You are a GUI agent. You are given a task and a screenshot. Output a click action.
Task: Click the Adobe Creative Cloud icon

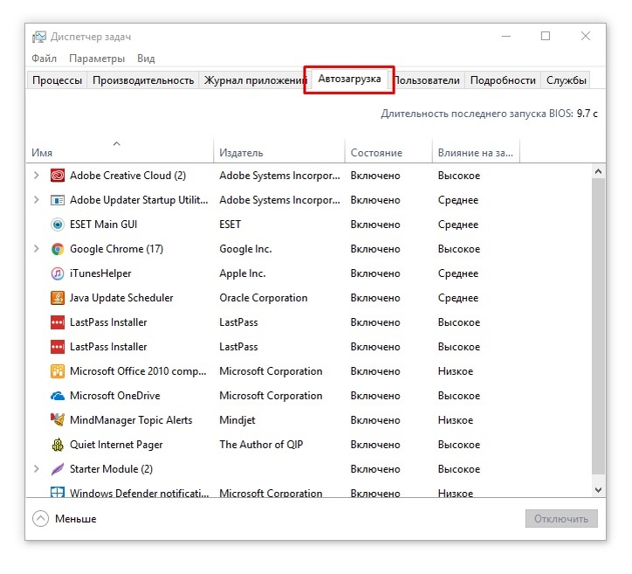58,176
